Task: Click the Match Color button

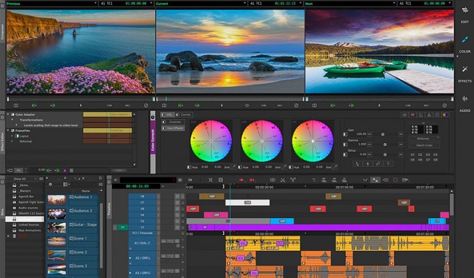Action: [x=424, y=145]
